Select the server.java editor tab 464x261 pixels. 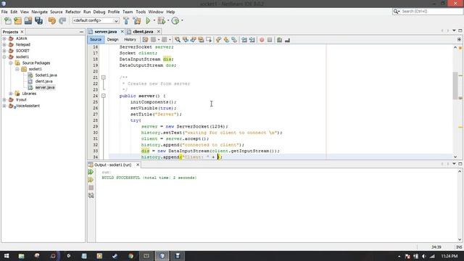pos(106,32)
